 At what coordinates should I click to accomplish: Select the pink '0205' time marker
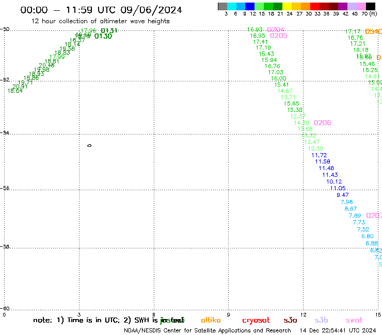tap(278, 36)
